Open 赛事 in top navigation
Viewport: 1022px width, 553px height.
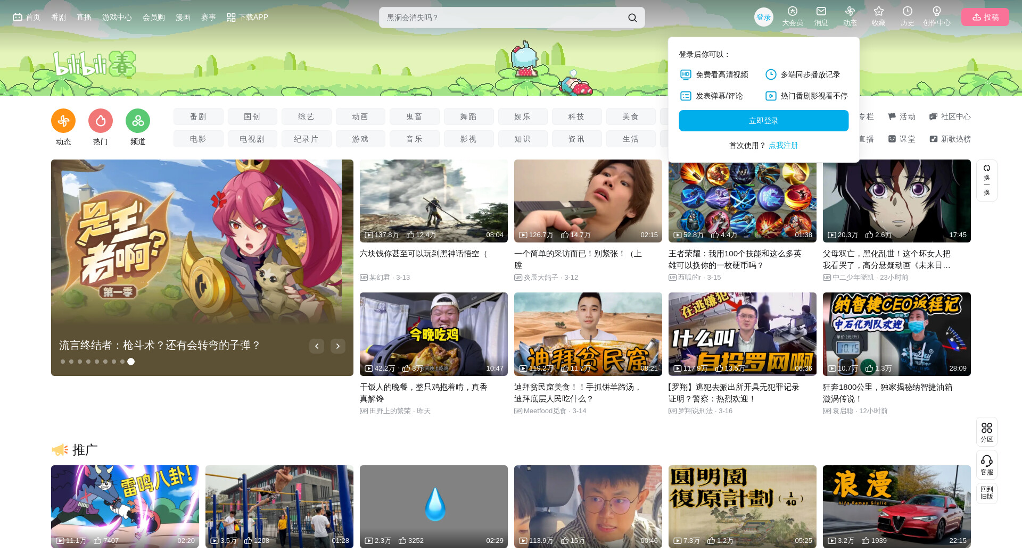[x=209, y=17]
